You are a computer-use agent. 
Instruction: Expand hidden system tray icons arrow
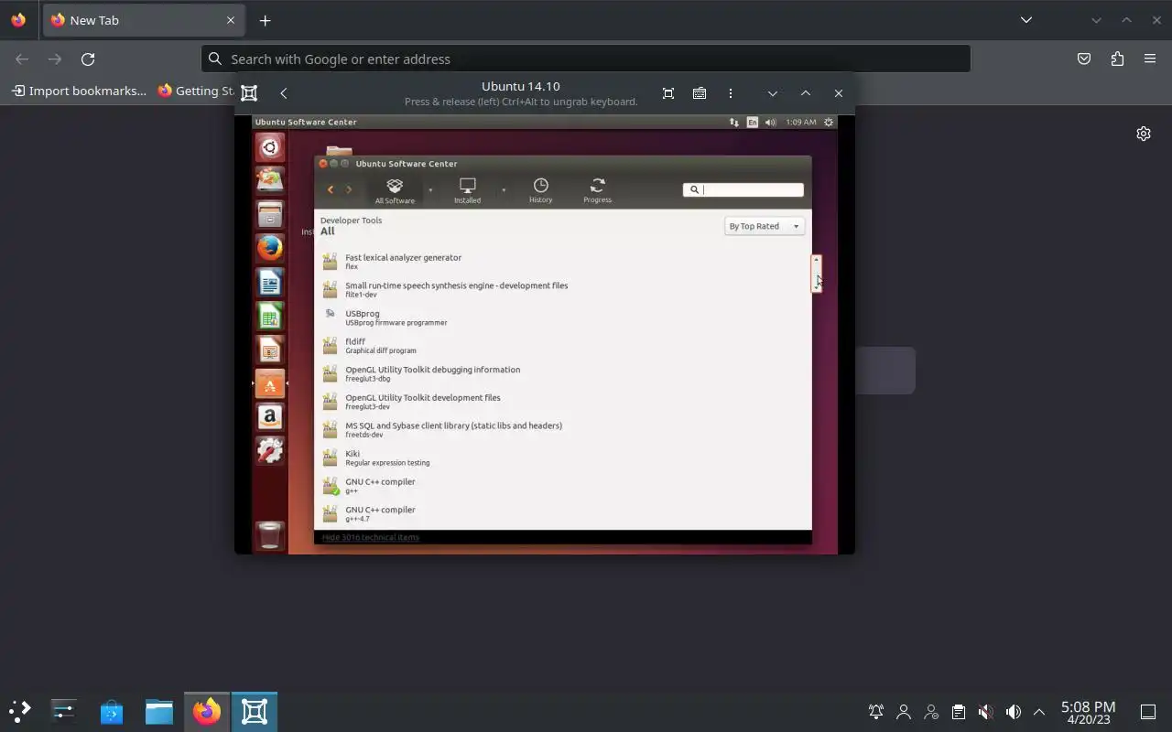pos(1039,711)
